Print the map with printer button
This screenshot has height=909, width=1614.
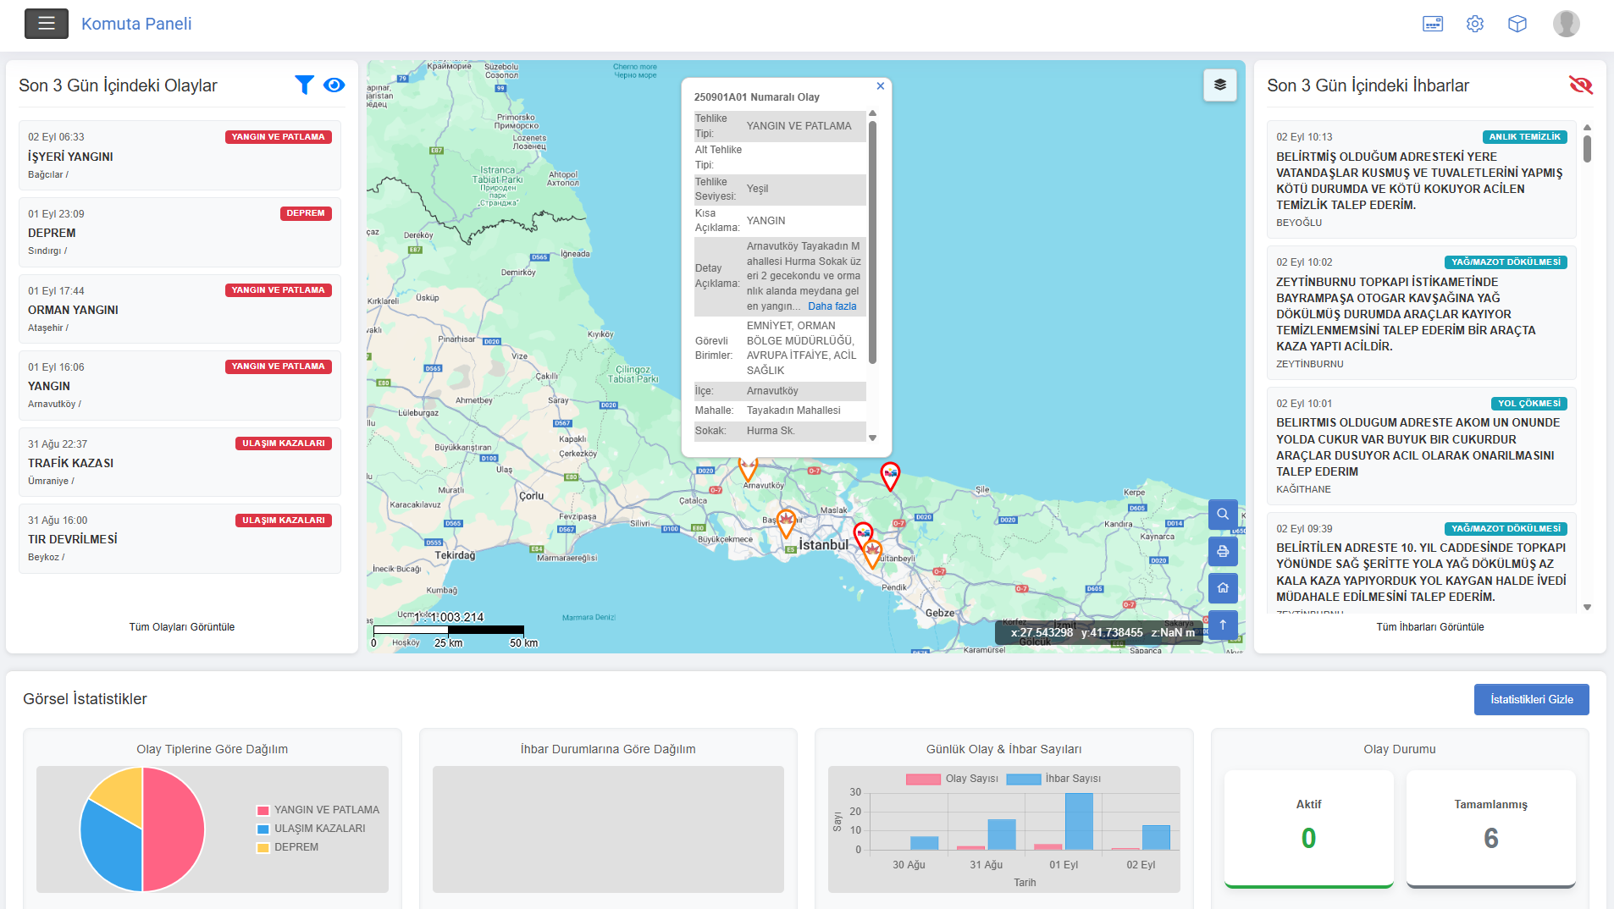tap(1223, 551)
